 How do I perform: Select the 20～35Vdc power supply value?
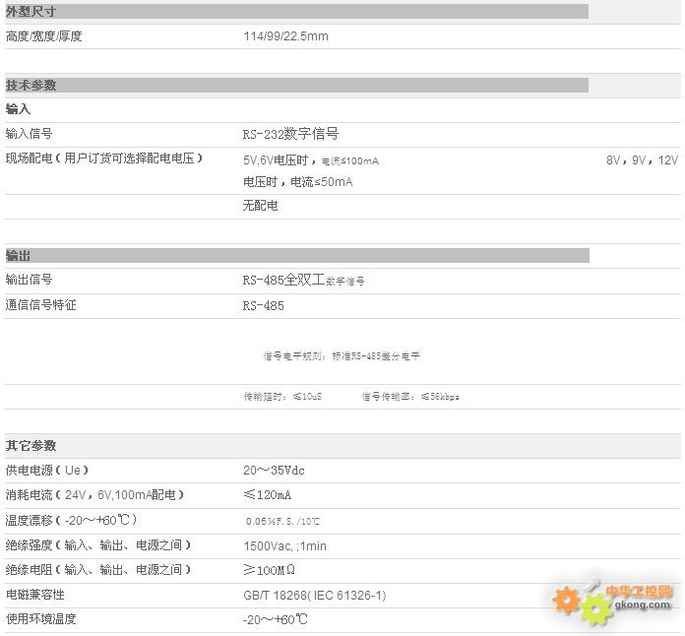point(275,471)
